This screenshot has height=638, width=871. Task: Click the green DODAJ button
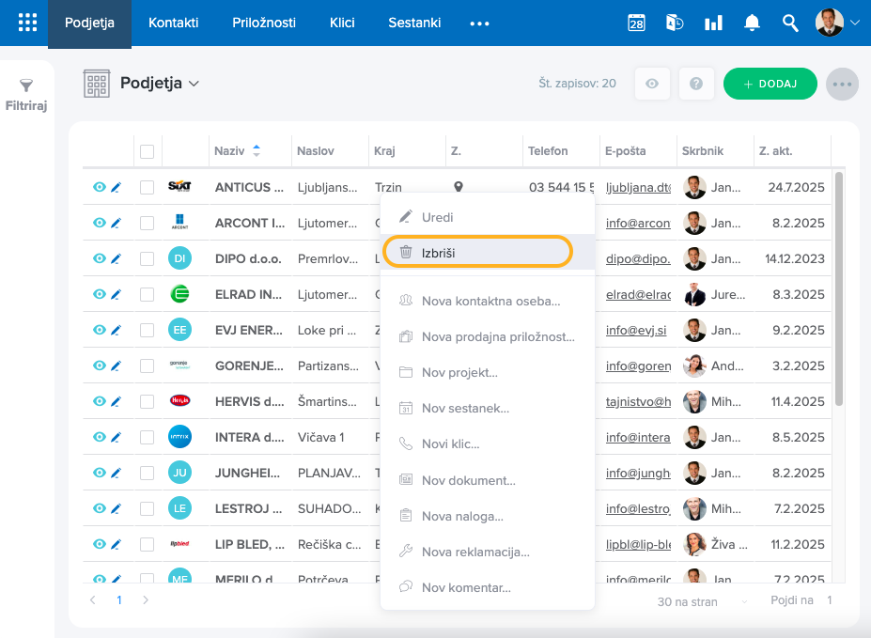[770, 84]
